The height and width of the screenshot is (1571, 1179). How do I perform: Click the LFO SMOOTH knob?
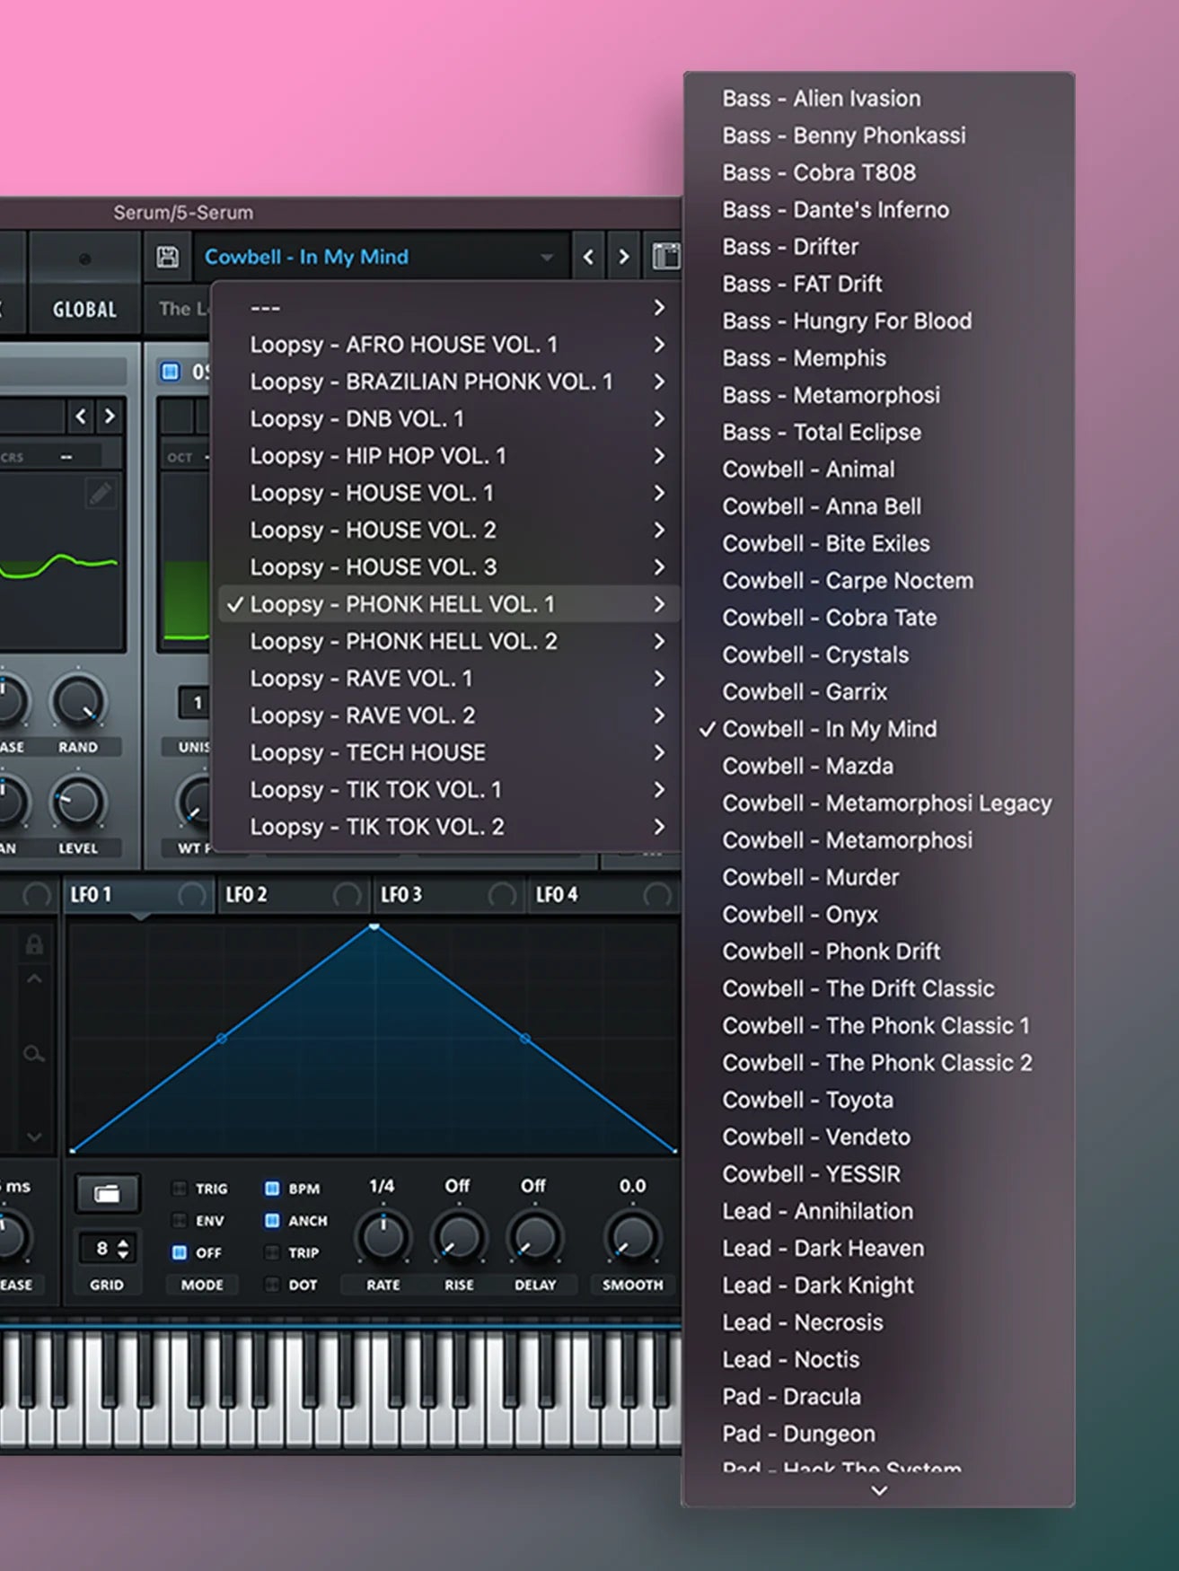coord(632,1237)
